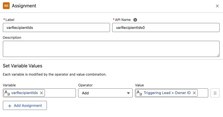
Task: Show the API Name info tooltip icon
Action: coord(135,20)
